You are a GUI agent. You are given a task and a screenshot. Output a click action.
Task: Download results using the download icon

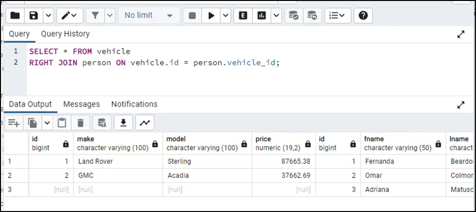[x=123, y=123]
